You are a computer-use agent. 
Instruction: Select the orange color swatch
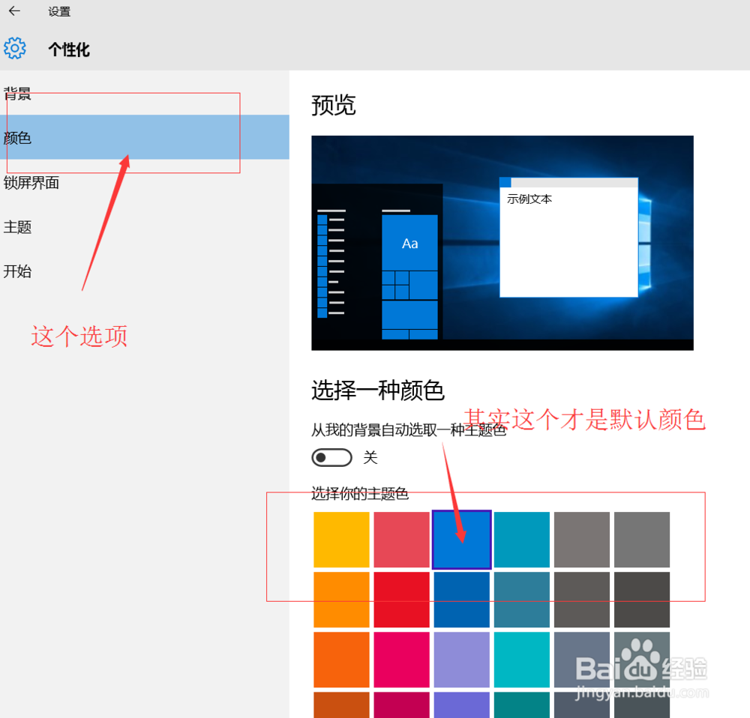coord(341,599)
